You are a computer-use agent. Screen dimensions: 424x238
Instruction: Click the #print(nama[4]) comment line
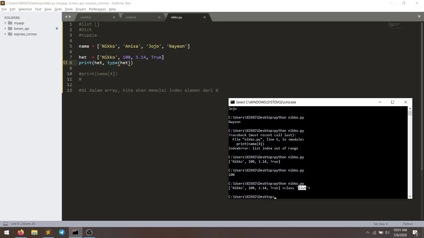(98, 74)
